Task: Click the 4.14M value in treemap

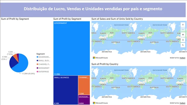Action: click(56, 103)
